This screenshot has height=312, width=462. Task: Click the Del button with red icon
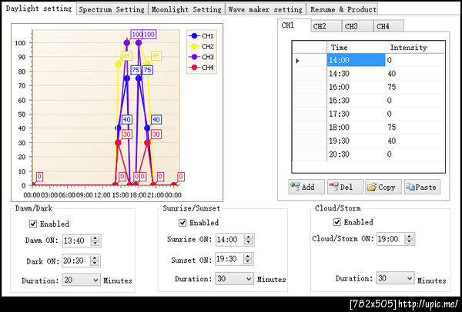pos(345,187)
